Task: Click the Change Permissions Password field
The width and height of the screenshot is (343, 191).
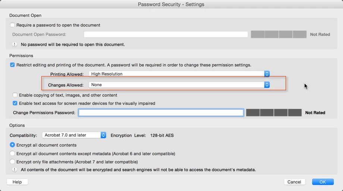Action: (161, 113)
